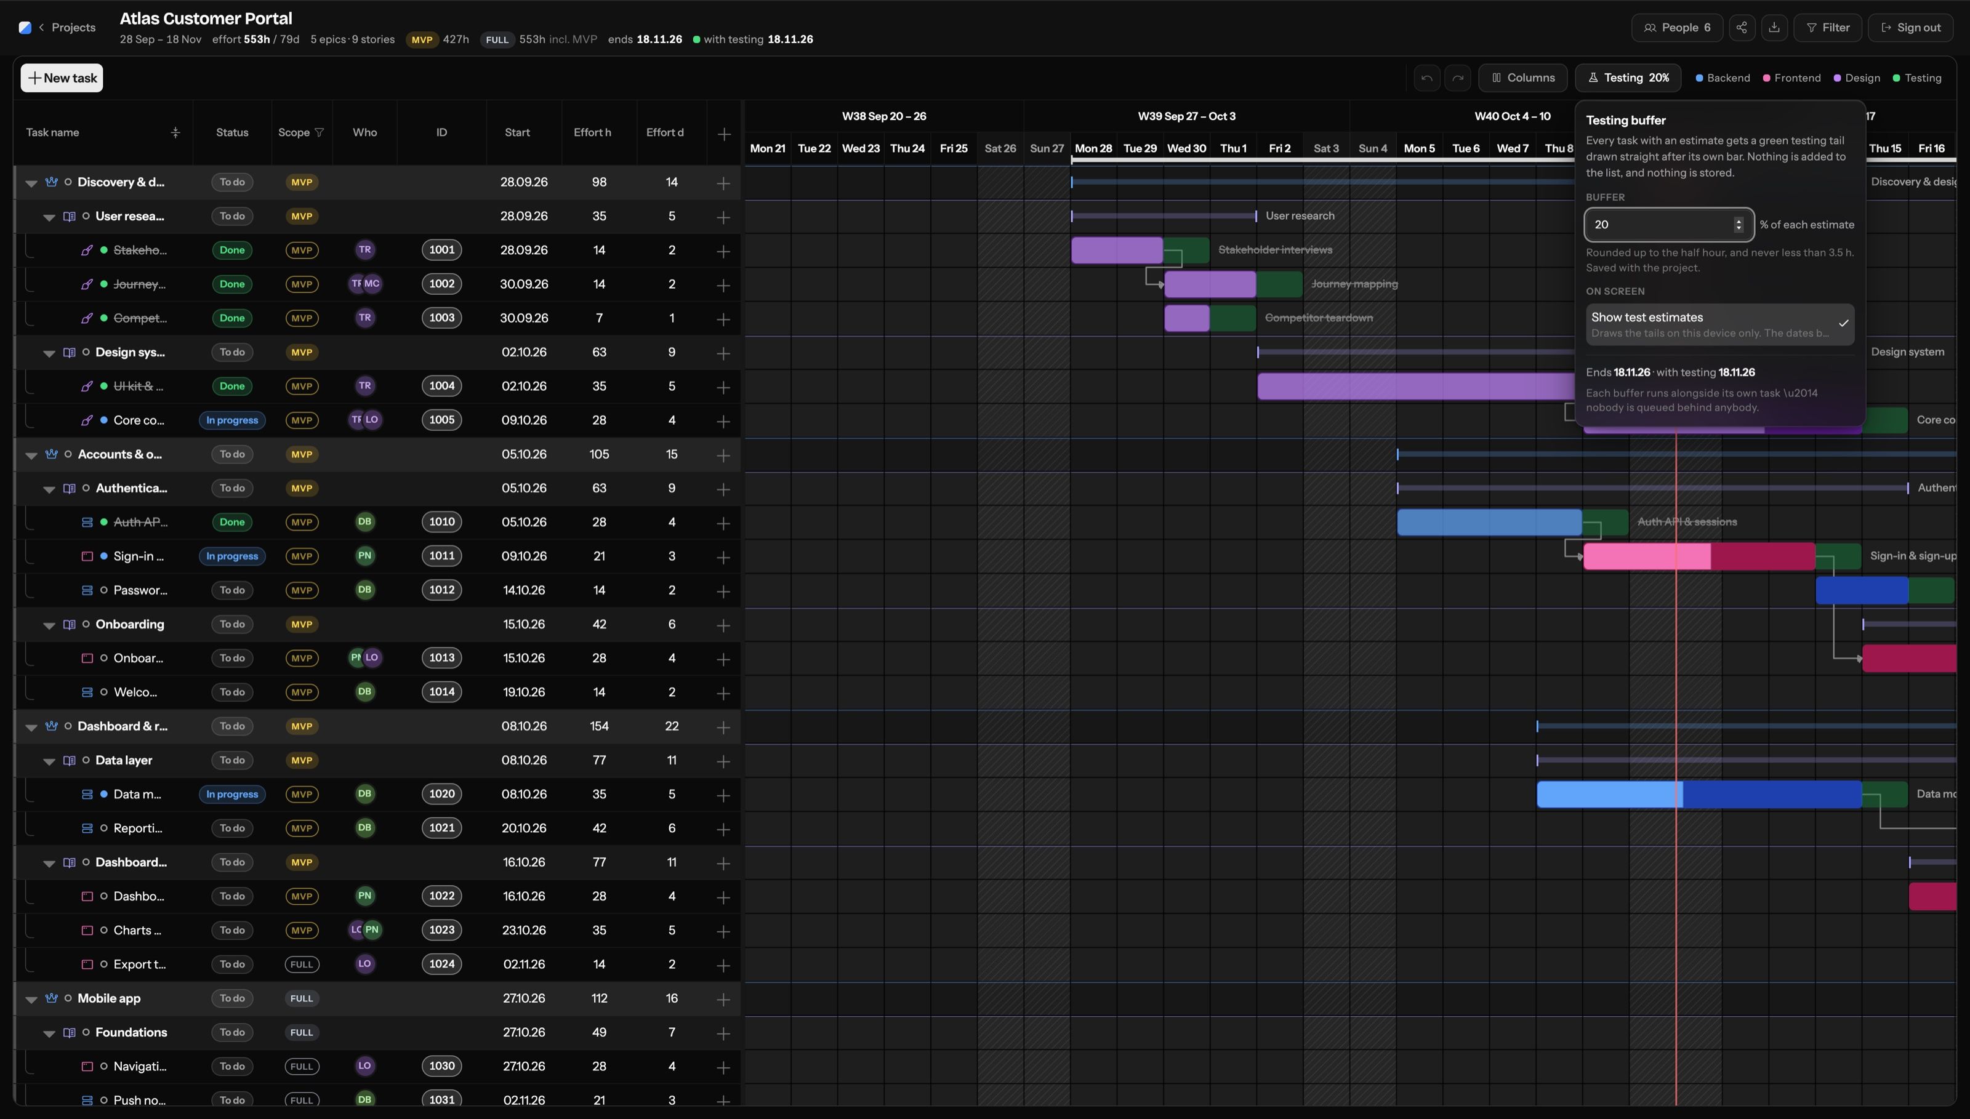
Task: Open People 6 panel
Action: (x=1676, y=28)
